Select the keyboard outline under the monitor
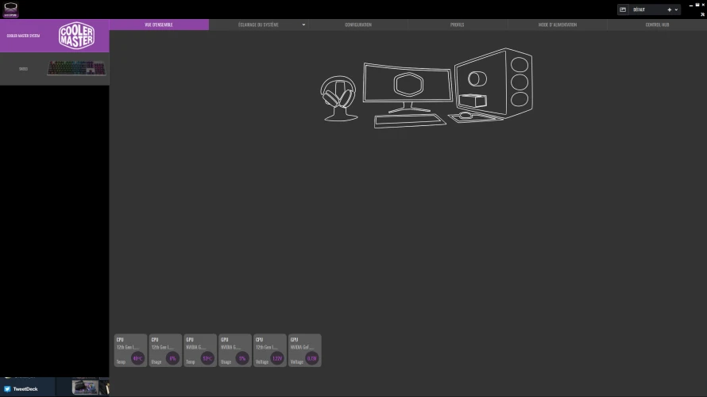This screenshot has width=707, height=397. click(x=409, y=121)
